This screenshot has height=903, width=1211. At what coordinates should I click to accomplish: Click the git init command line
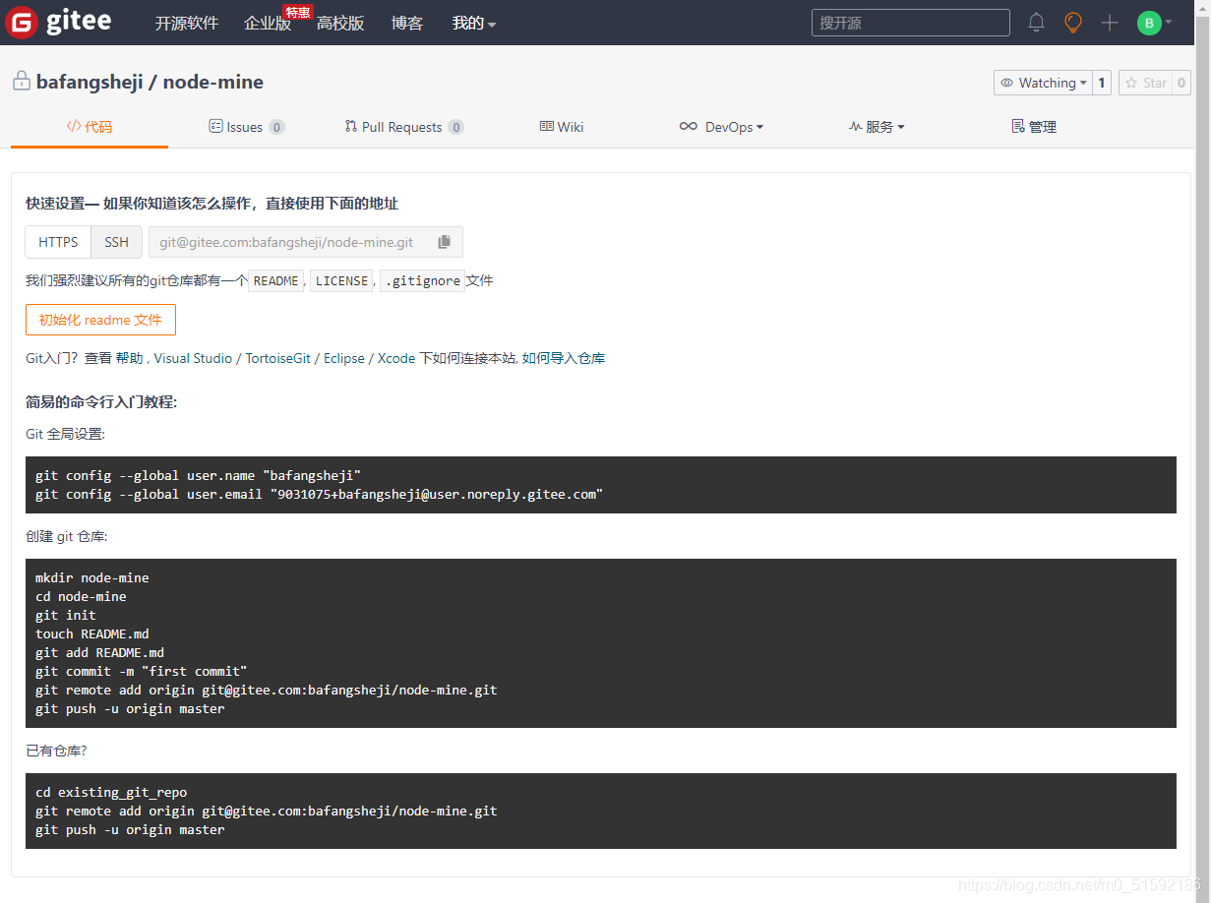[66, 615]
